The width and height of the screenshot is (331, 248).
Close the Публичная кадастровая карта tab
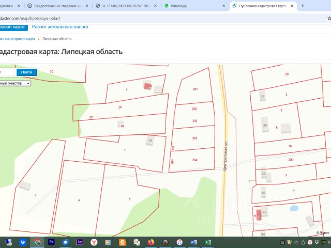292,6
